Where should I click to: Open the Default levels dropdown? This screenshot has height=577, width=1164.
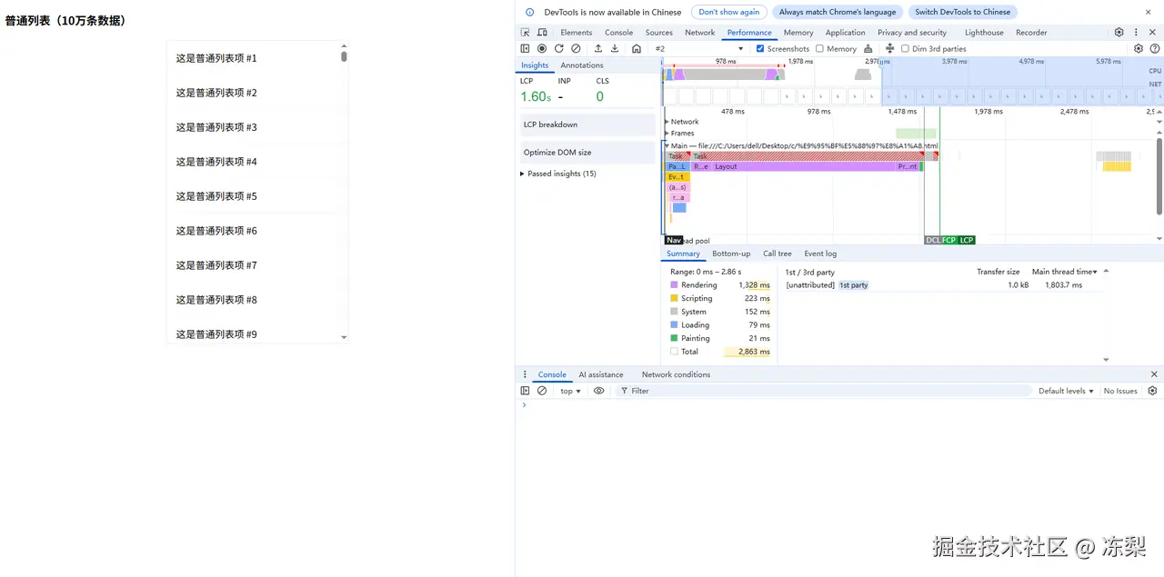(1066, 391)
